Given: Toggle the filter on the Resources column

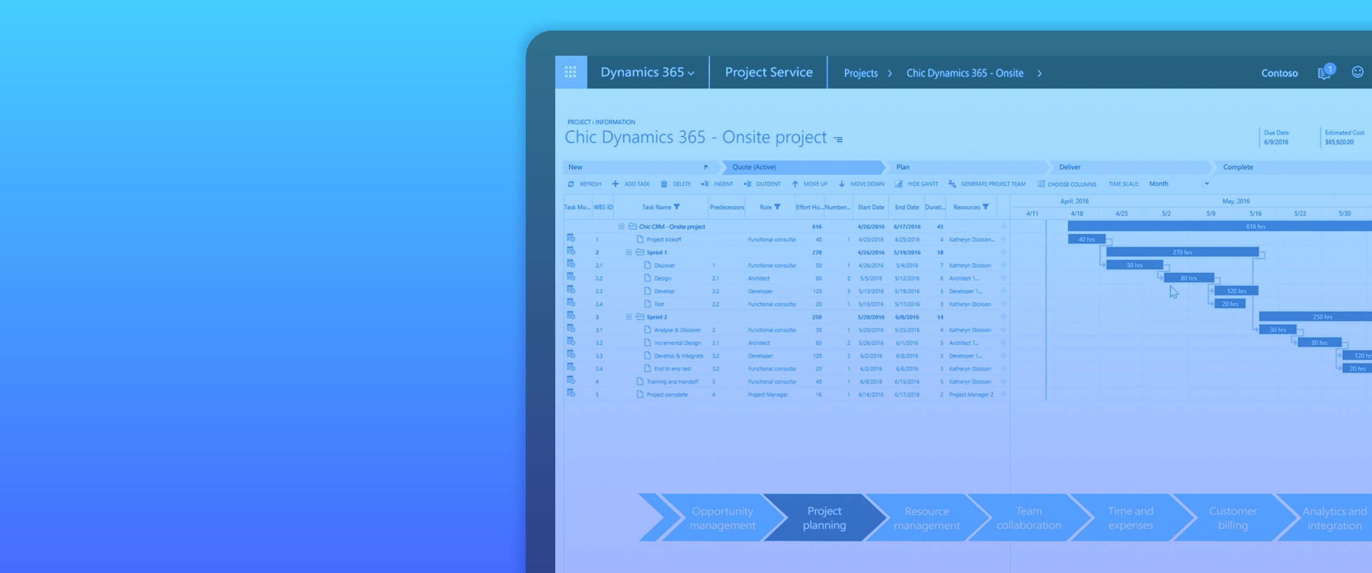Looking at the screenshot, I should point(987,207).
